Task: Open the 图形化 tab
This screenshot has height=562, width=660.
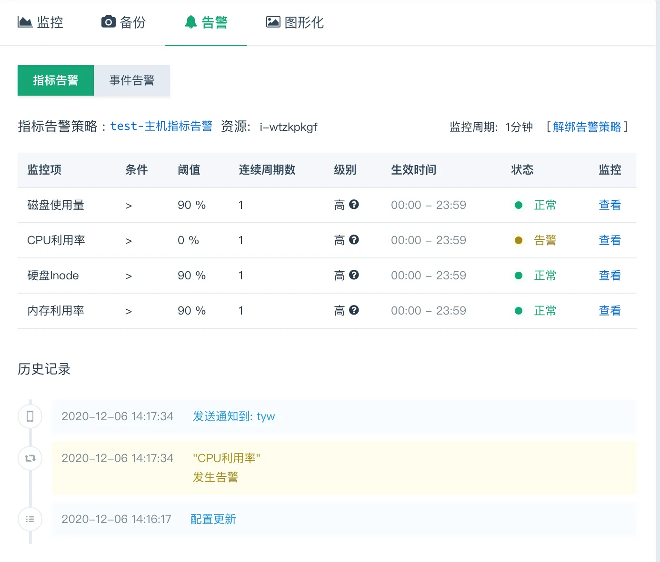Action: coord(295,22)
